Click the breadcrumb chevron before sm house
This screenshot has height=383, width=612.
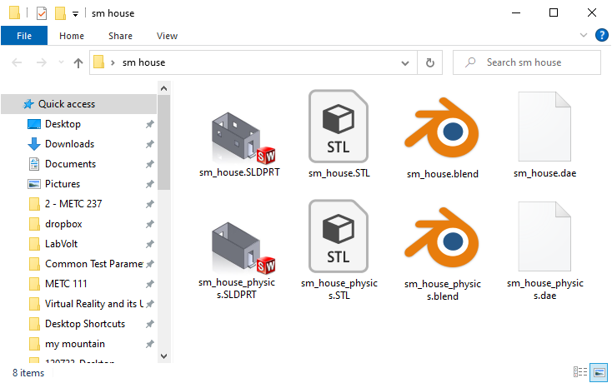[x=113, y=62]
